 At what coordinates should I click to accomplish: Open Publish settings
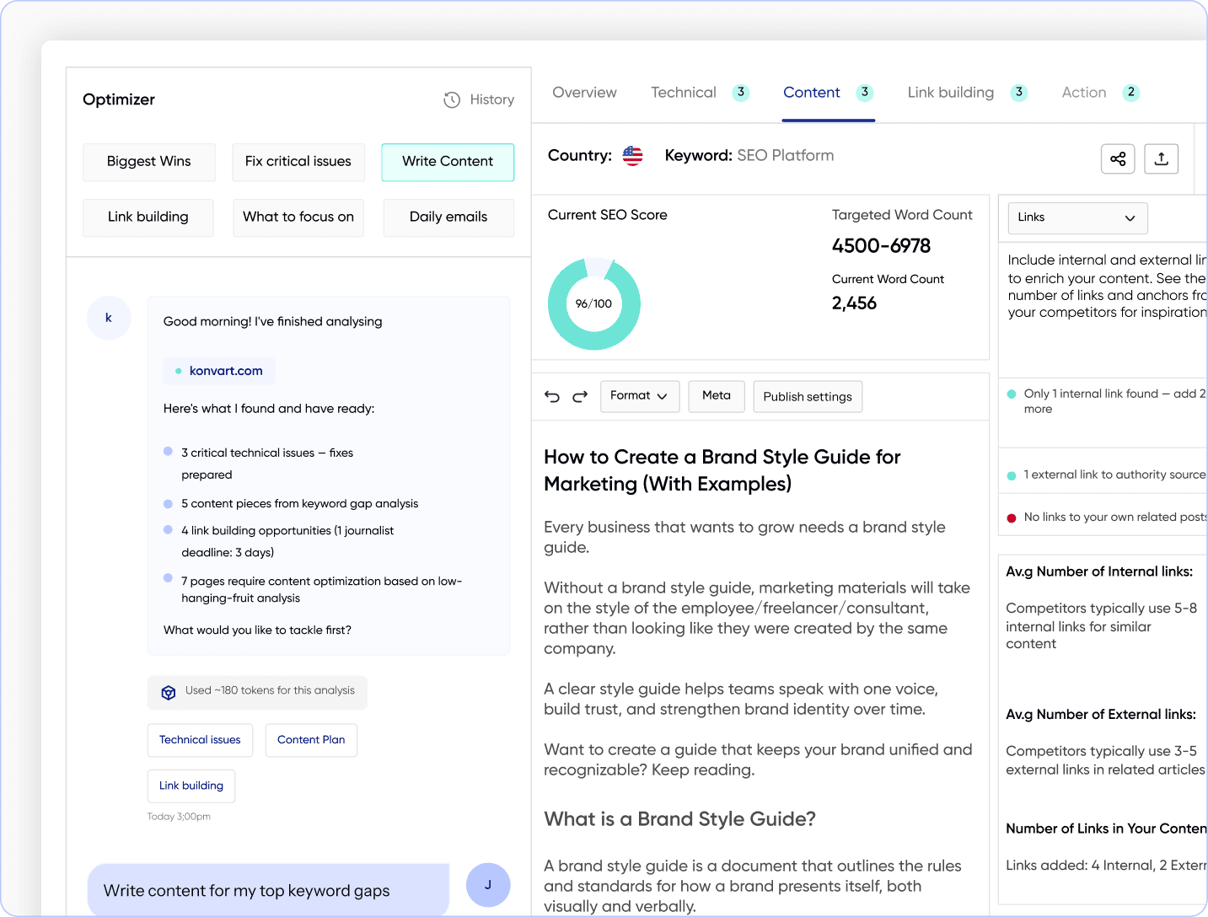pos(808,396)
